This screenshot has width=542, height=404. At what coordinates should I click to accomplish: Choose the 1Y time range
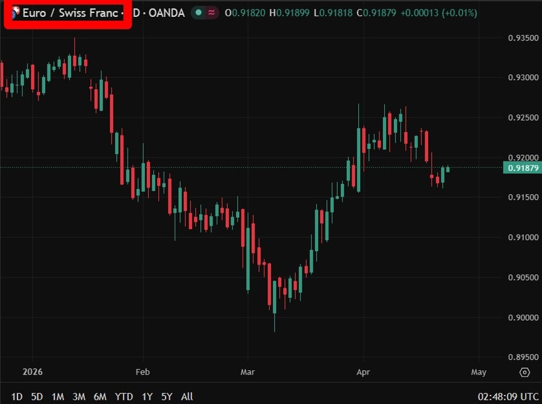(x=147, y=396)
